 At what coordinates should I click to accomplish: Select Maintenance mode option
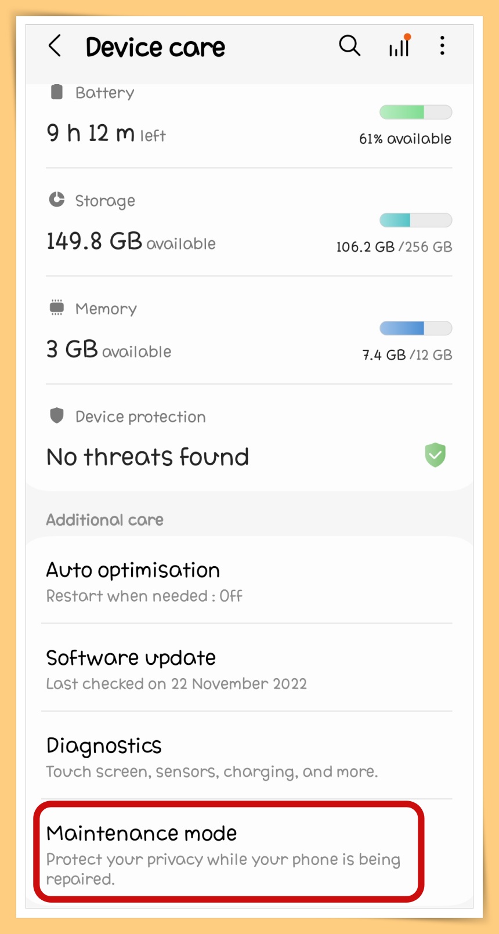(x=229, y=852)
